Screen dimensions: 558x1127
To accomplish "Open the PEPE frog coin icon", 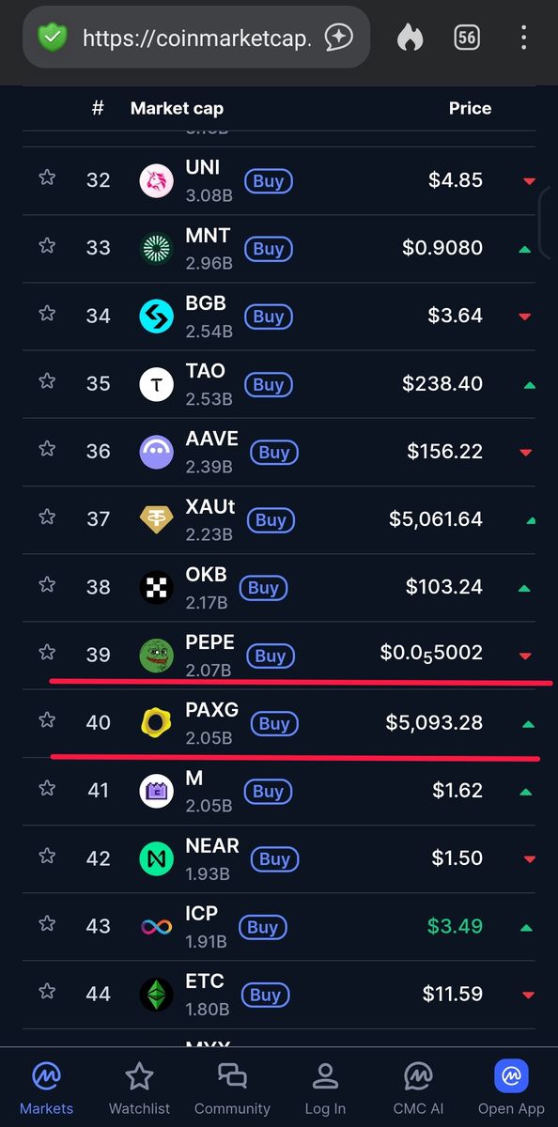I will (x=157, y=656).
